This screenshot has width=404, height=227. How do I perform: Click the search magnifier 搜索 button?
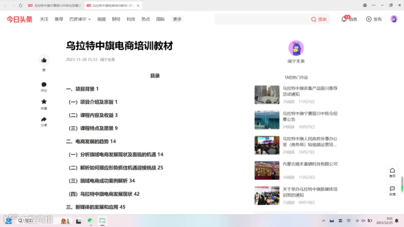tap(319, 19)
